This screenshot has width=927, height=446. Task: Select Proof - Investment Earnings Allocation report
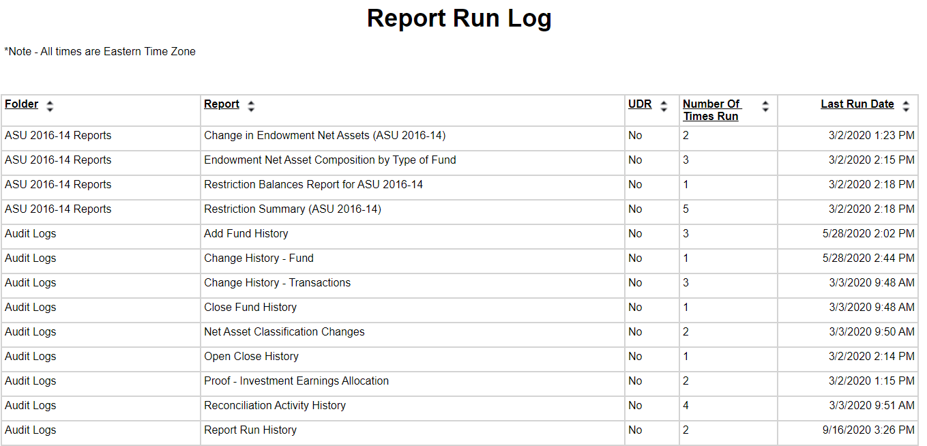click(x=296, y=381)
